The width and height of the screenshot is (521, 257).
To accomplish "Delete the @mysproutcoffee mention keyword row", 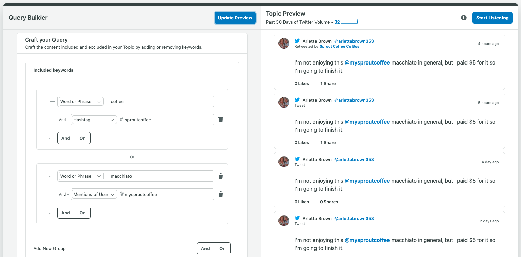I will pyautogui.click(x=221, y=194).
